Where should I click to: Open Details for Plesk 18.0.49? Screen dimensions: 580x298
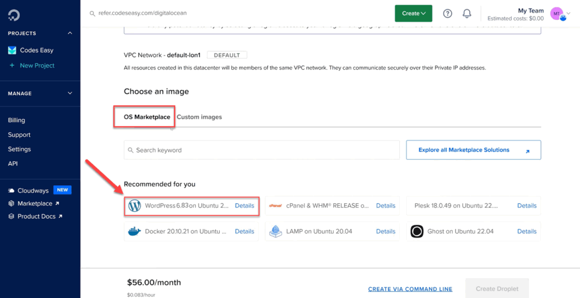[x=526, y=206]
